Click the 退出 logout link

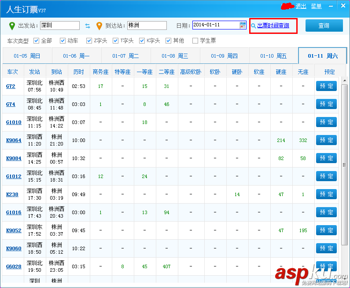pyautogui.click(x=301, y=6)
